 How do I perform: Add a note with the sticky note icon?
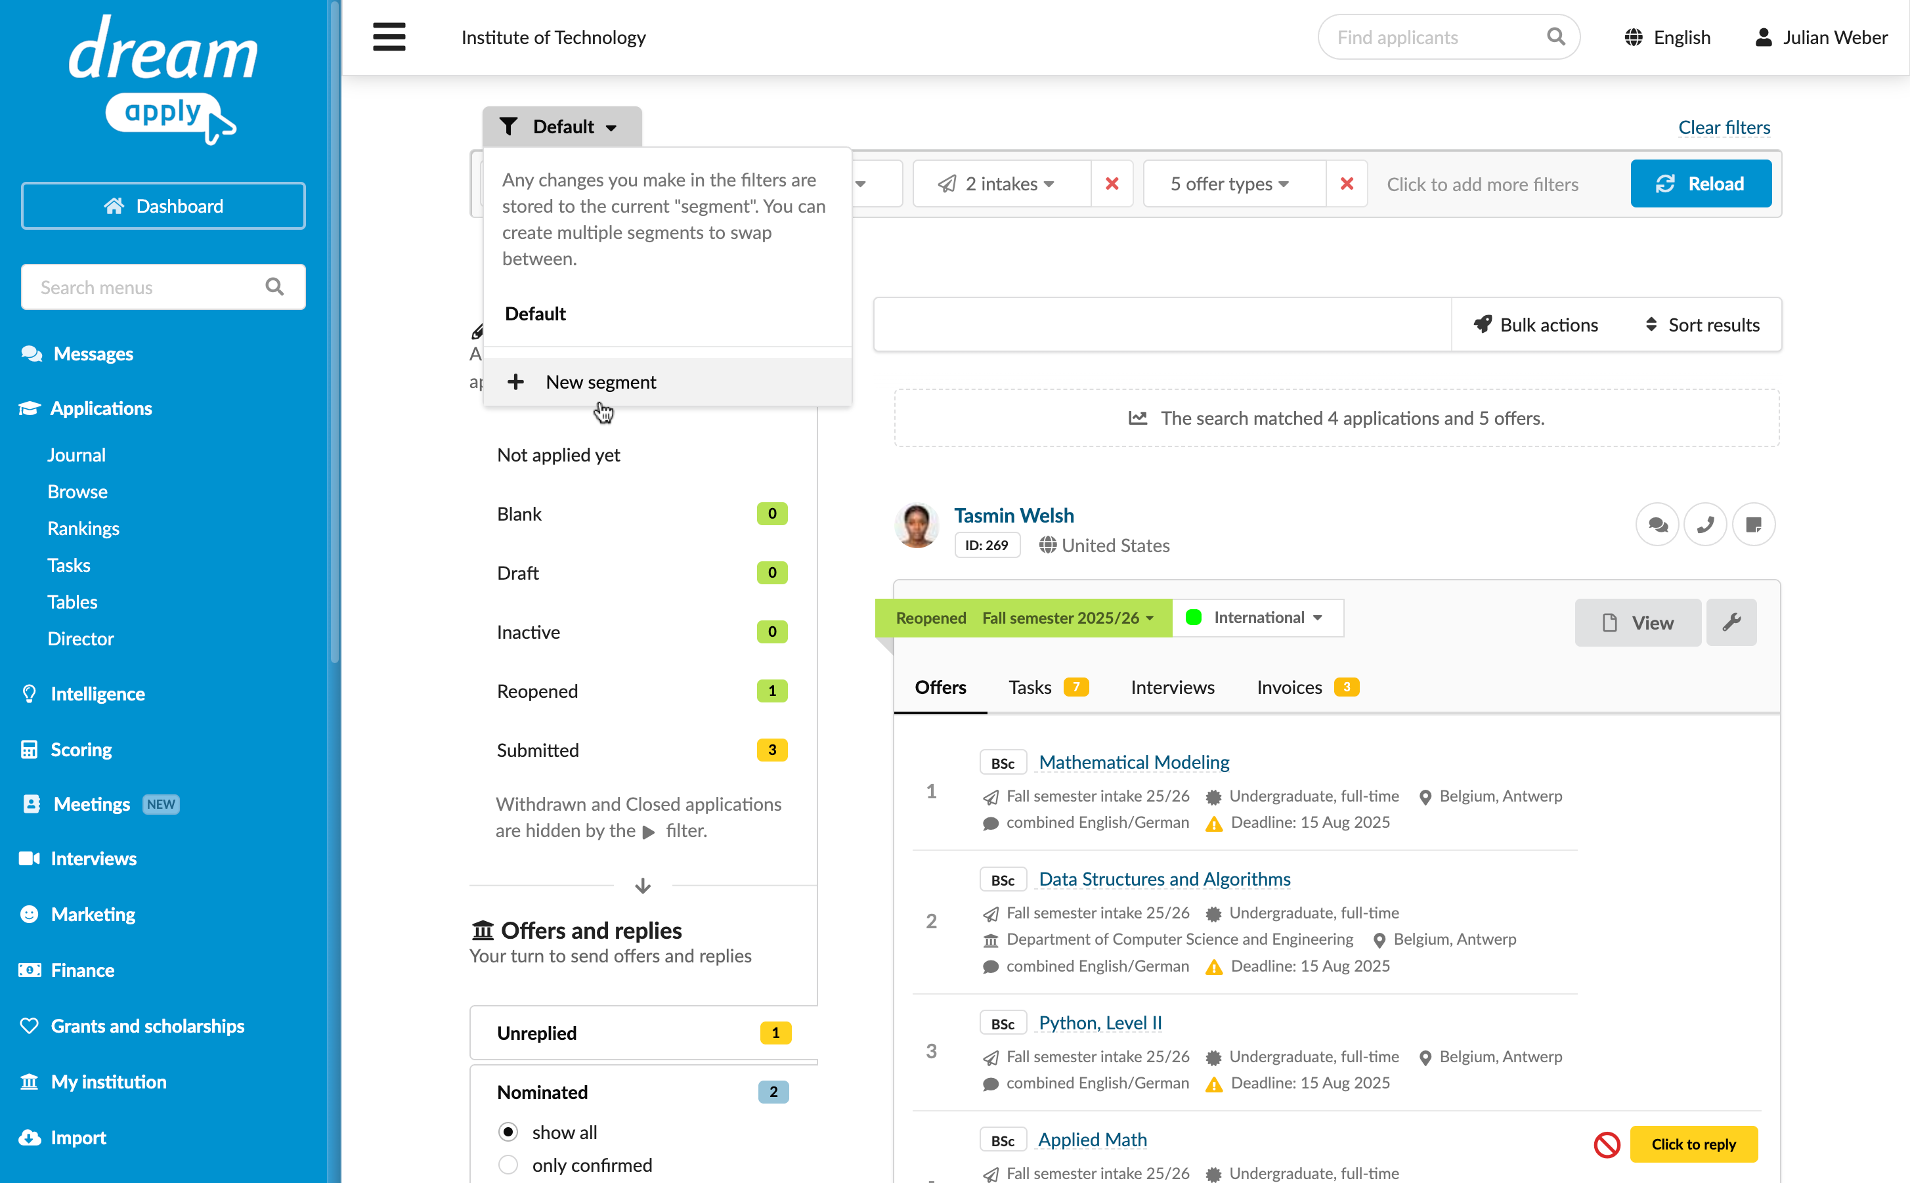pos(1754,525)
